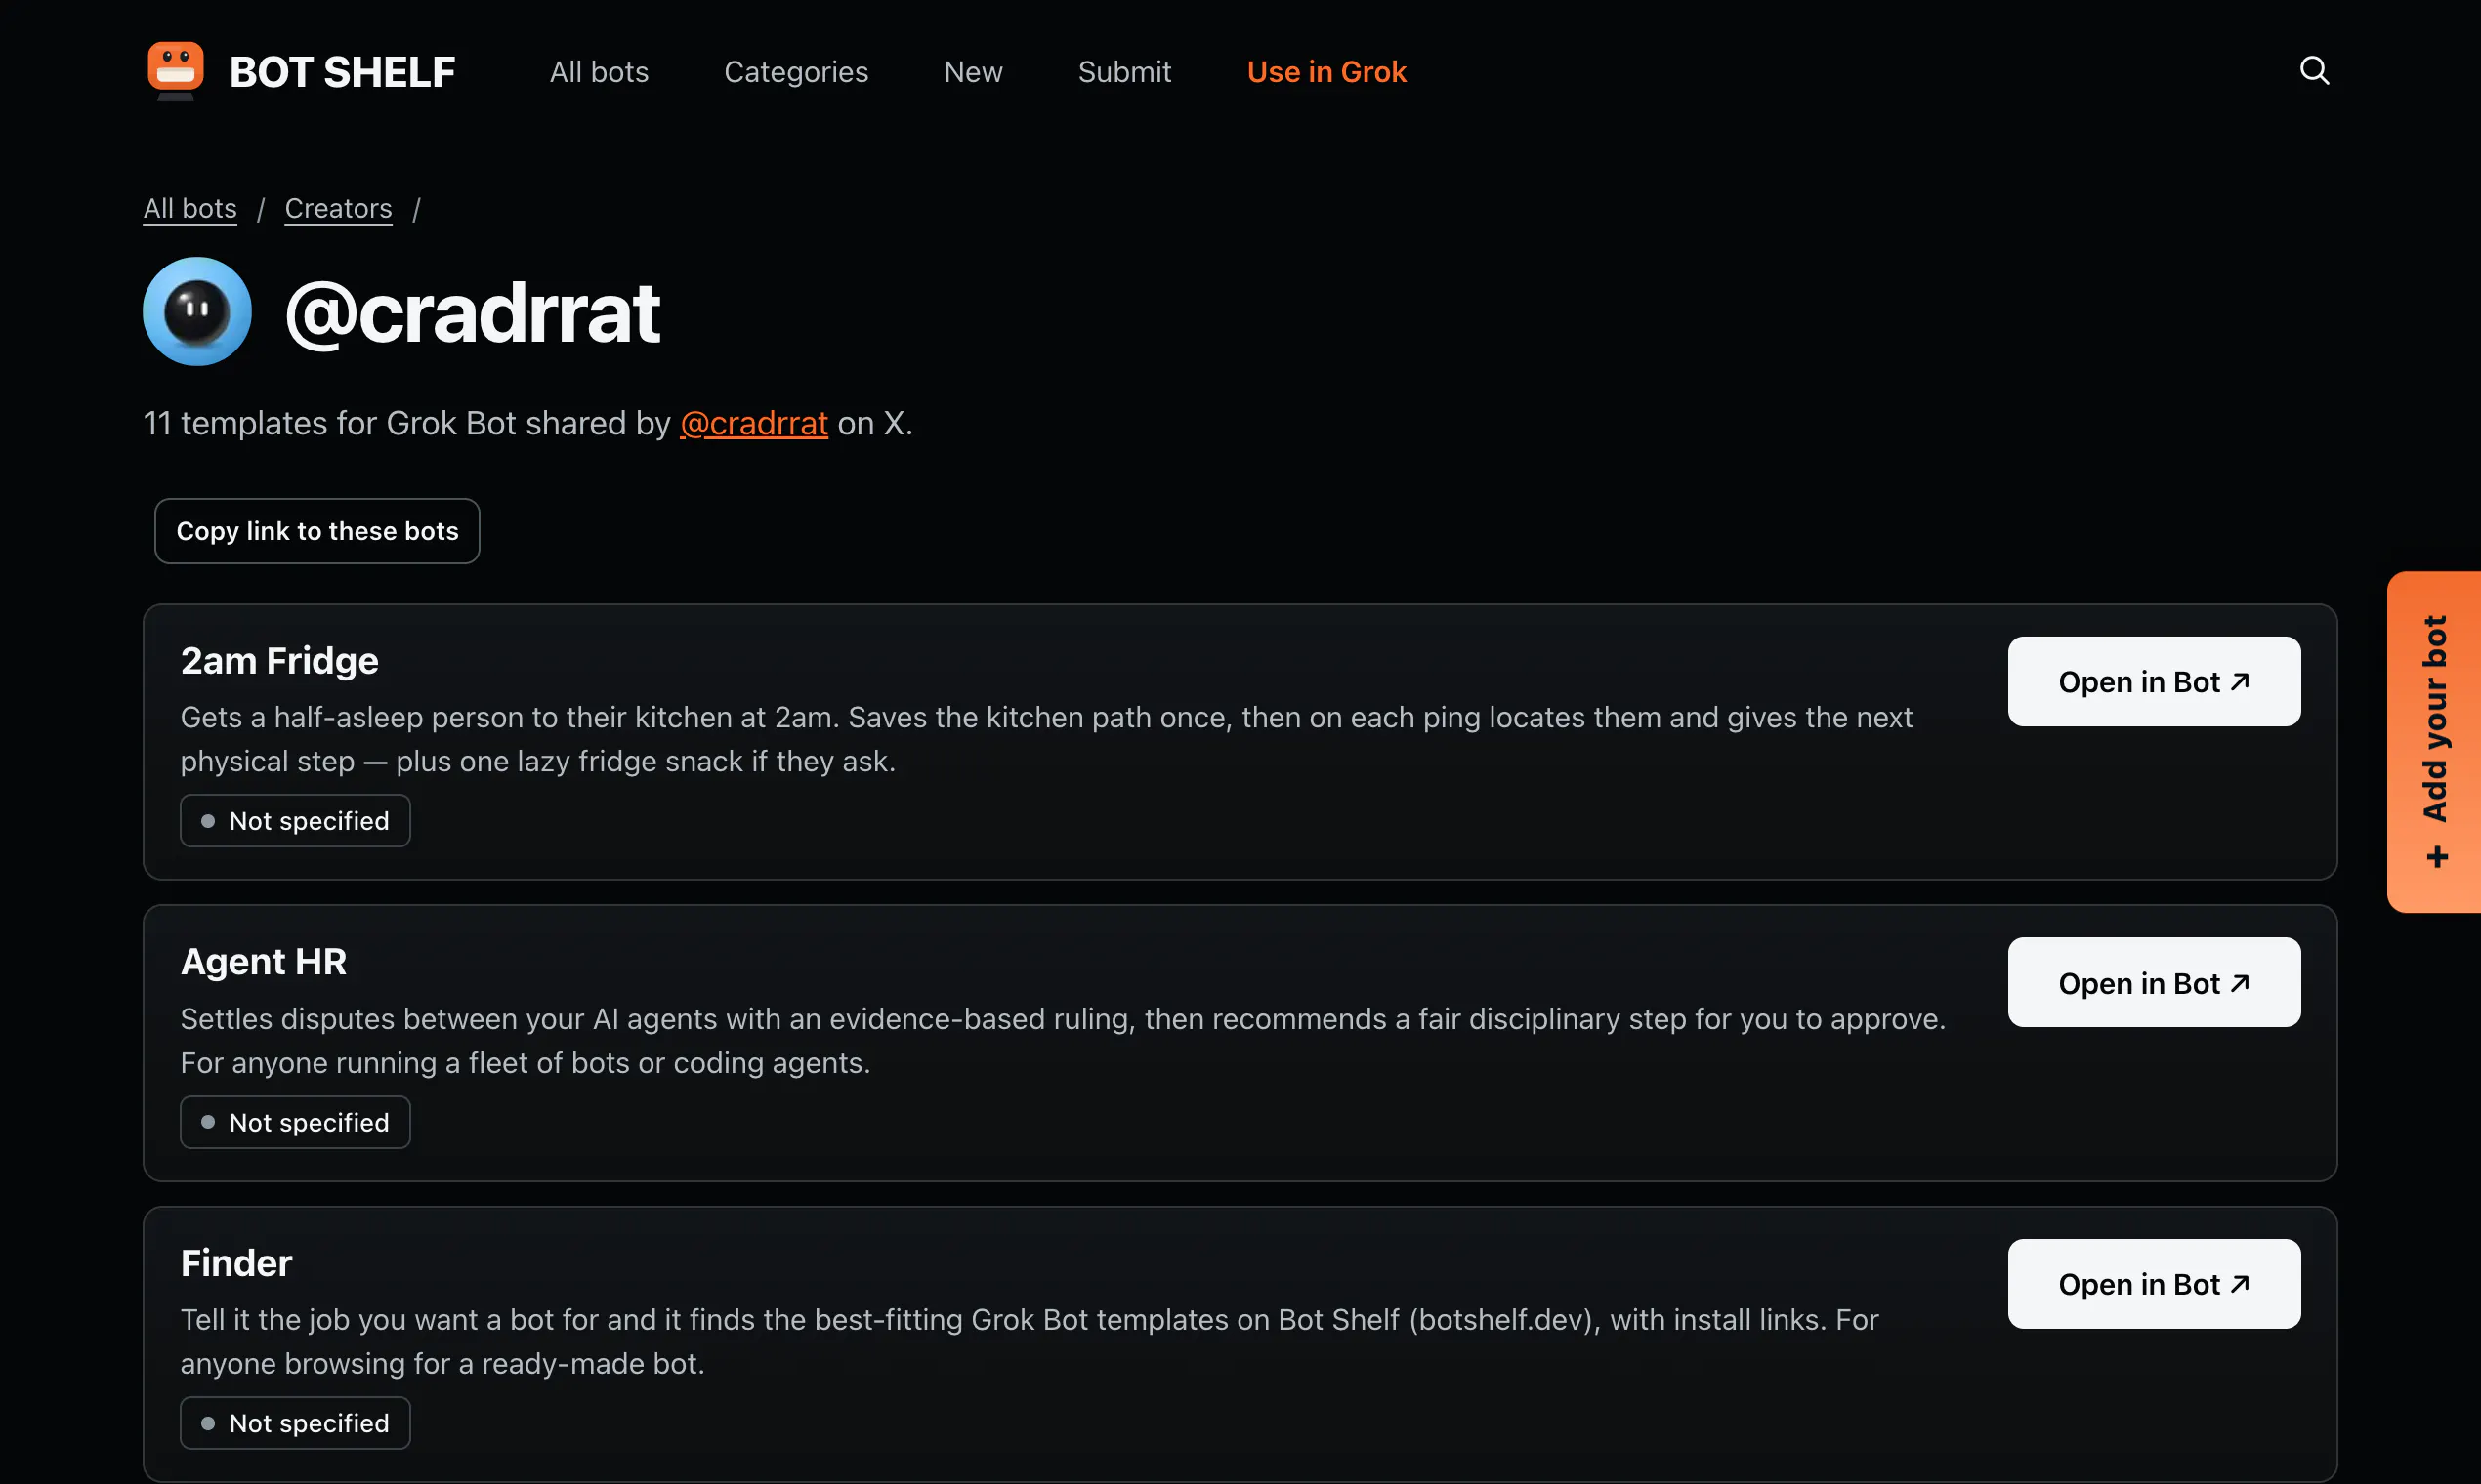Click the 2am Fridge description text
Image resolution: width=2481 pixels, height=1484 pixels.
coord(1046,739)
